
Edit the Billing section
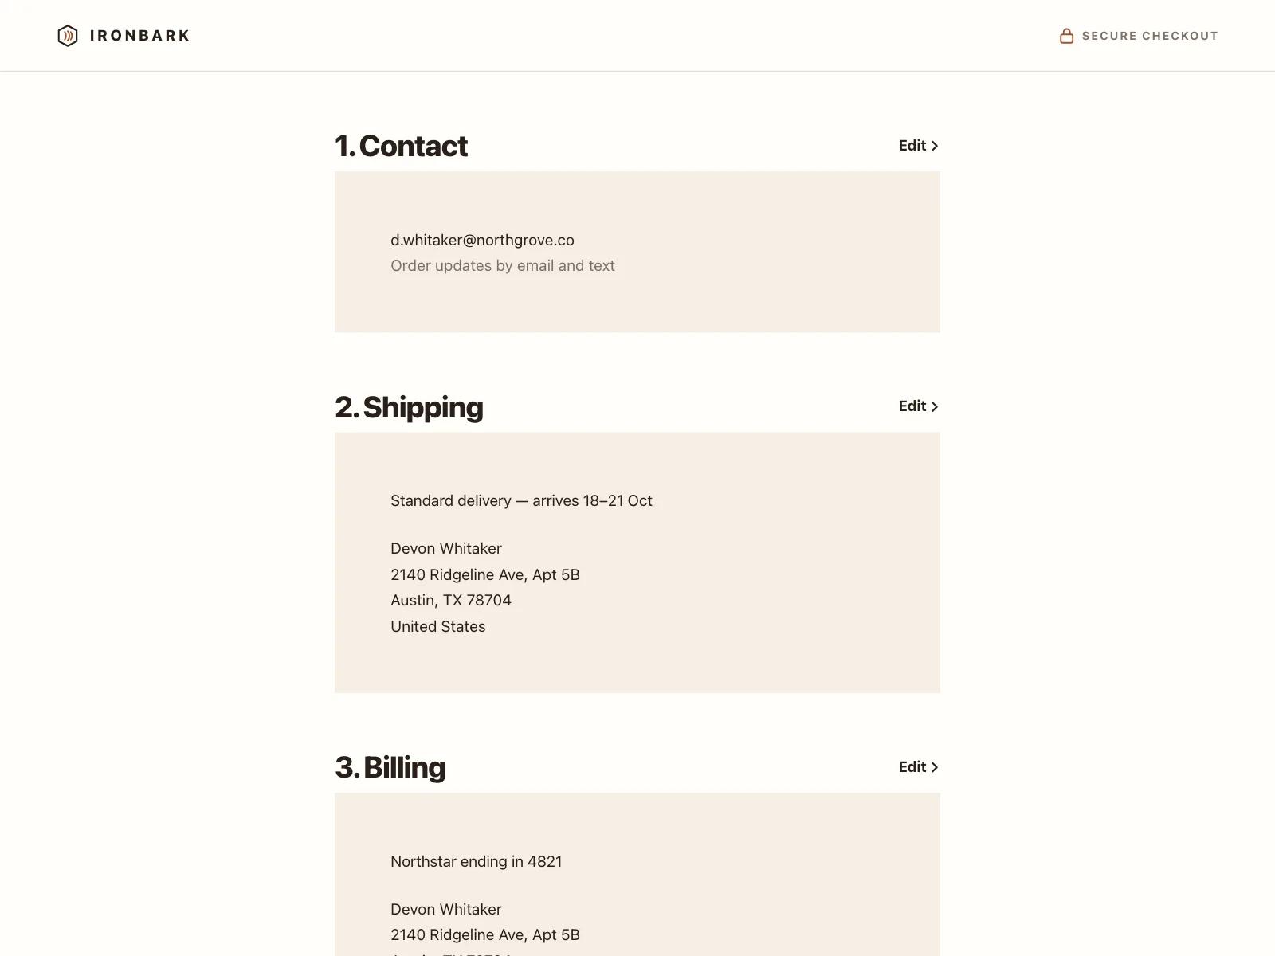pos(919,767)
